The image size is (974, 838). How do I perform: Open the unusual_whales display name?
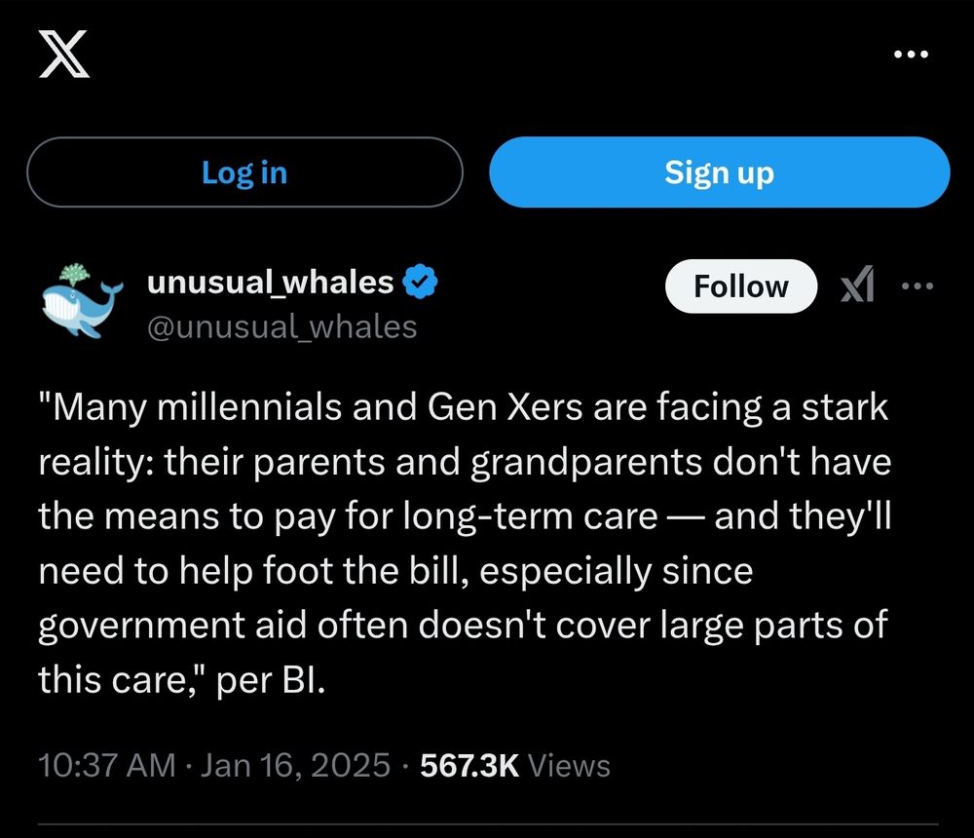[x=270, y=283]
